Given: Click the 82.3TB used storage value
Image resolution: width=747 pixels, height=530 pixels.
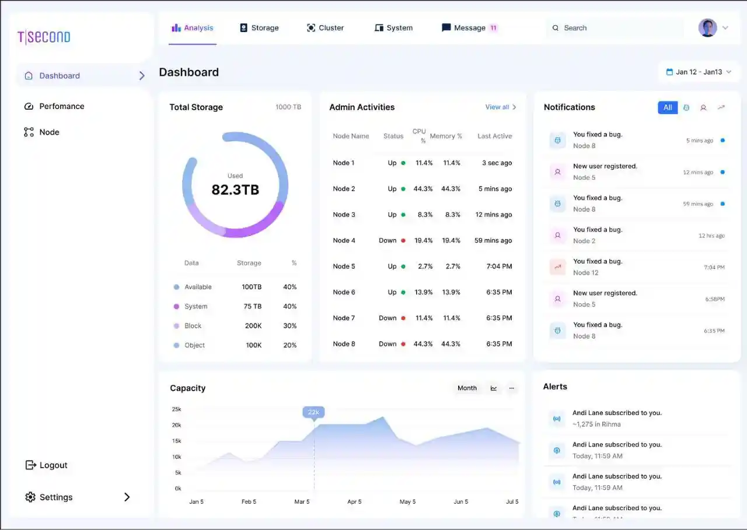Looking at the screenshot, I should [x=235, y=189].
